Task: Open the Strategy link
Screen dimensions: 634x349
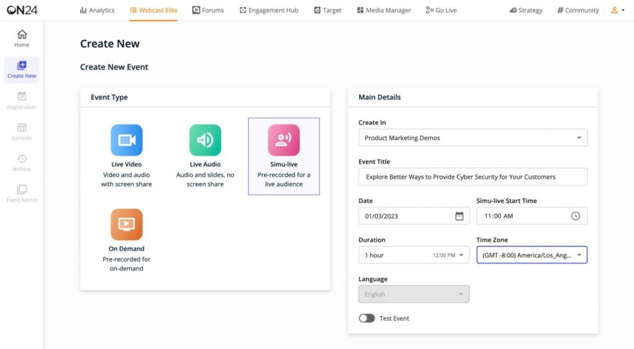Action: tap(526, 10)
